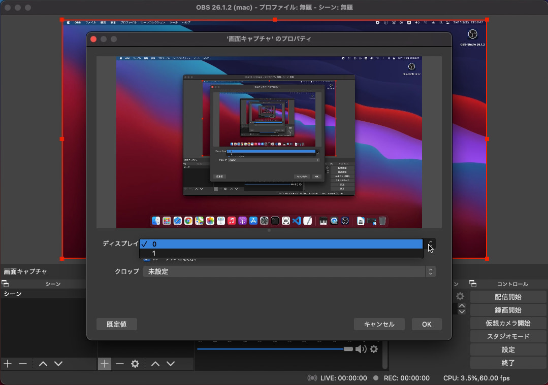Click the 仮想カメラ開始 button
The image size is (548, 385).
click(x=508, y=323)
